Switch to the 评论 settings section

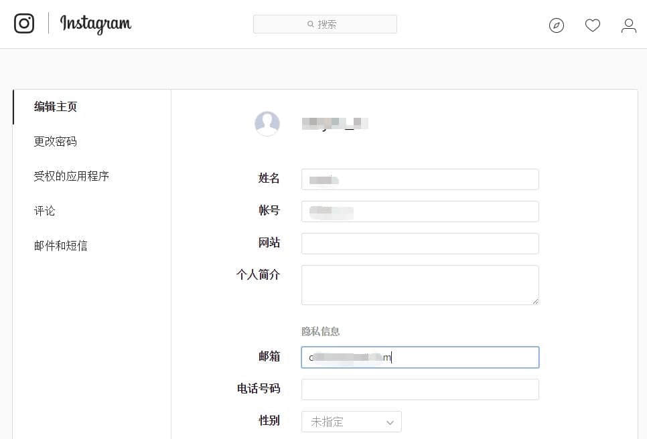[45, 211]
